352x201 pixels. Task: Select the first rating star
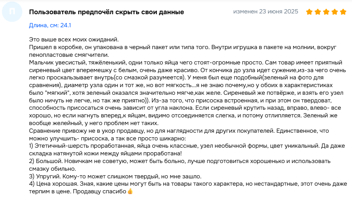tap(309, 12)
